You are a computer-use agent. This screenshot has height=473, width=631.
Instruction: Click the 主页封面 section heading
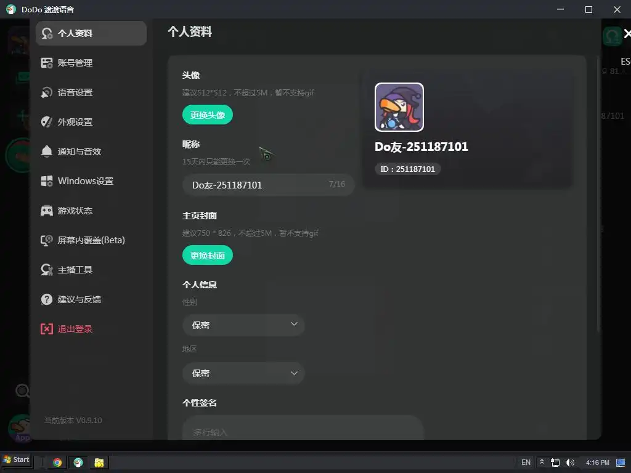(x=200, y=216)
